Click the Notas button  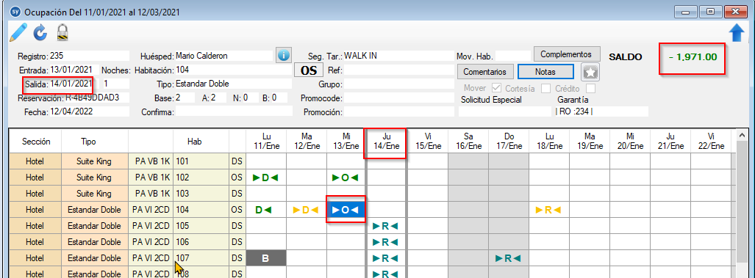point(545,72)
